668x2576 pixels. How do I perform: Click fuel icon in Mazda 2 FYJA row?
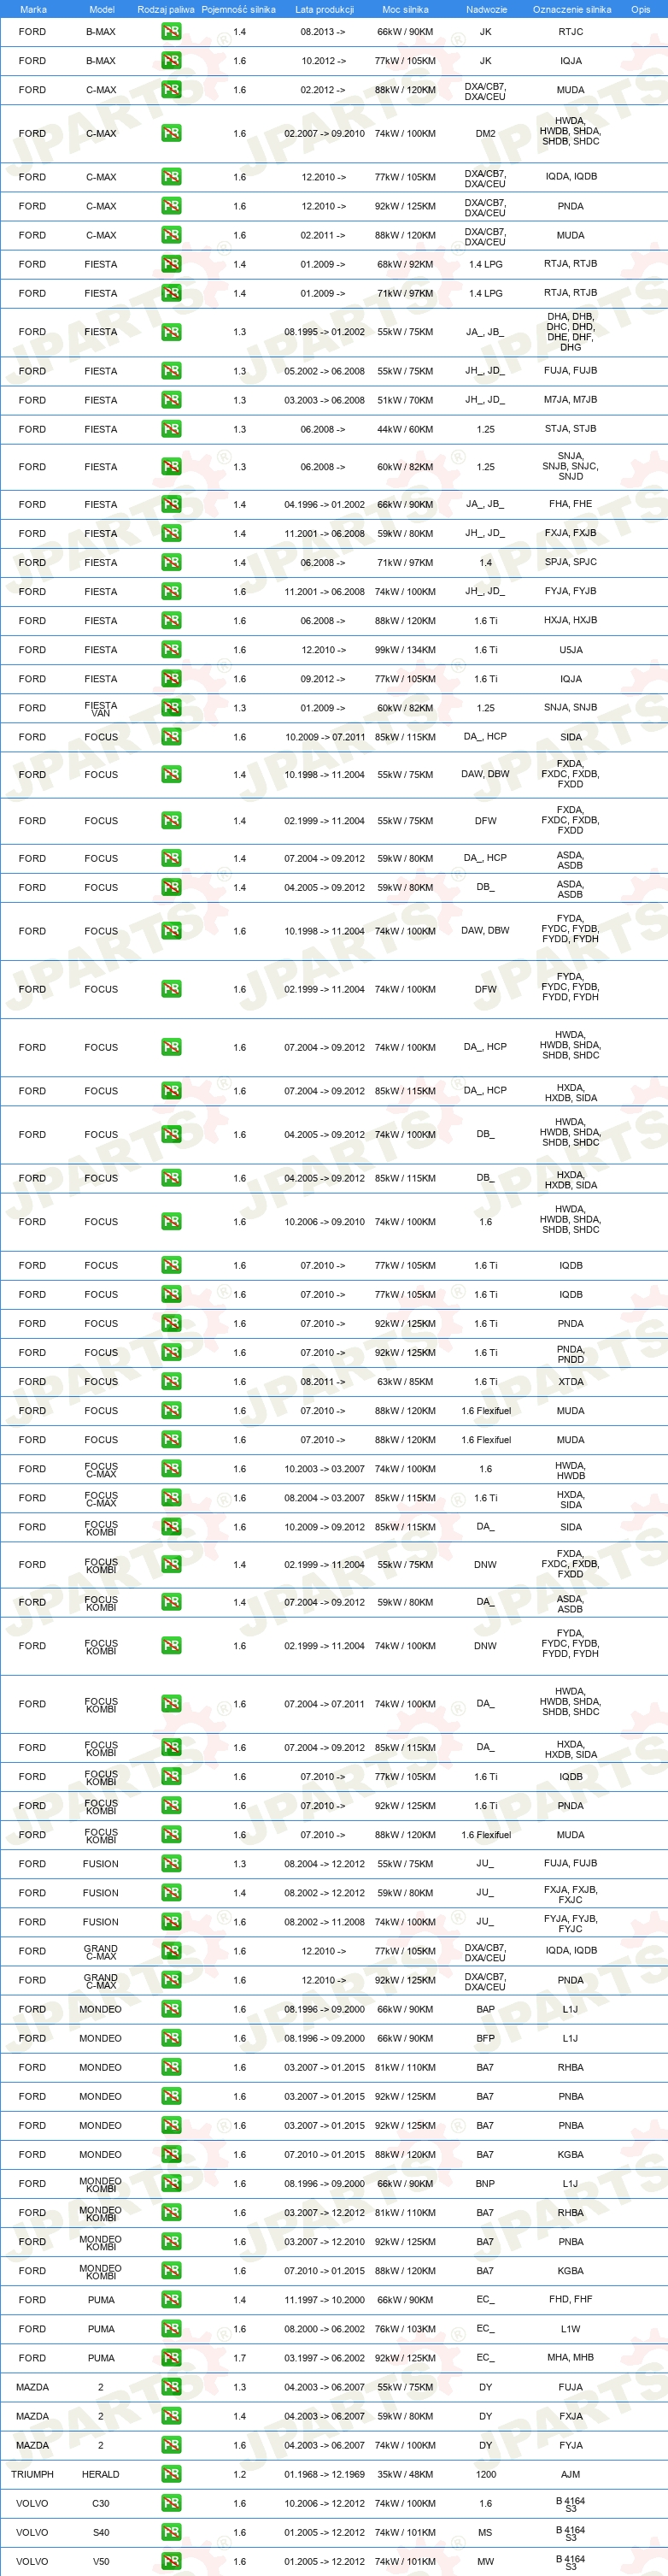(171, 2445)
